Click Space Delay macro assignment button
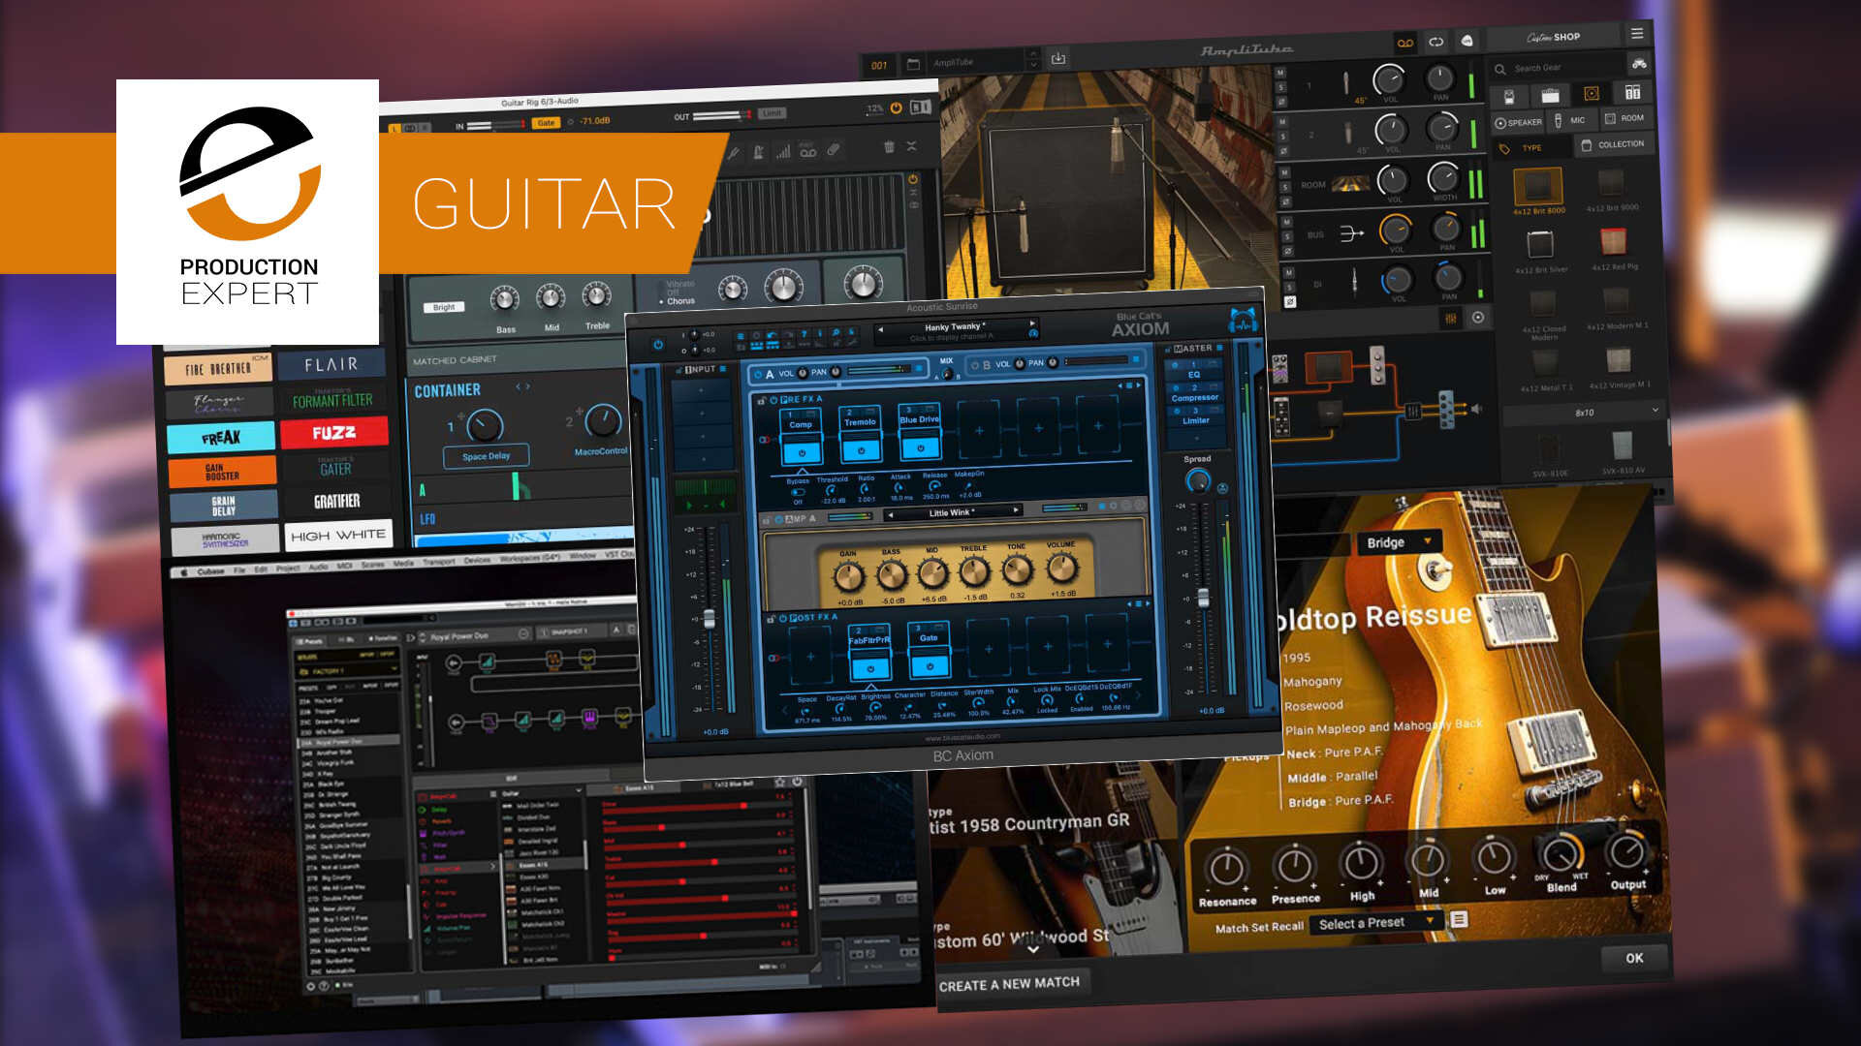The height and width of the screenshot is (1046, 1861). tap(486, 456)
